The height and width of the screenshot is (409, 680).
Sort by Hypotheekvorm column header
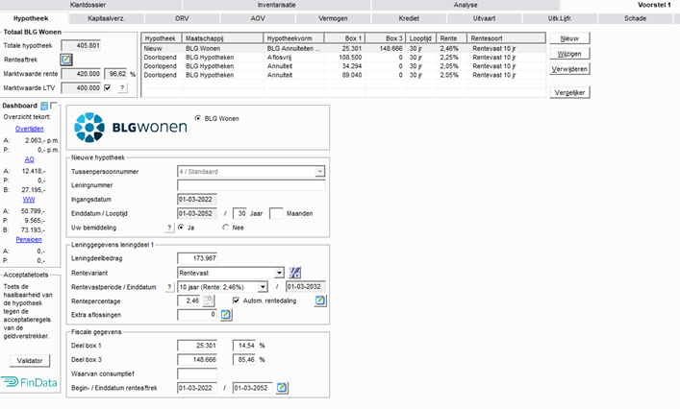click(x=293, y=38)
